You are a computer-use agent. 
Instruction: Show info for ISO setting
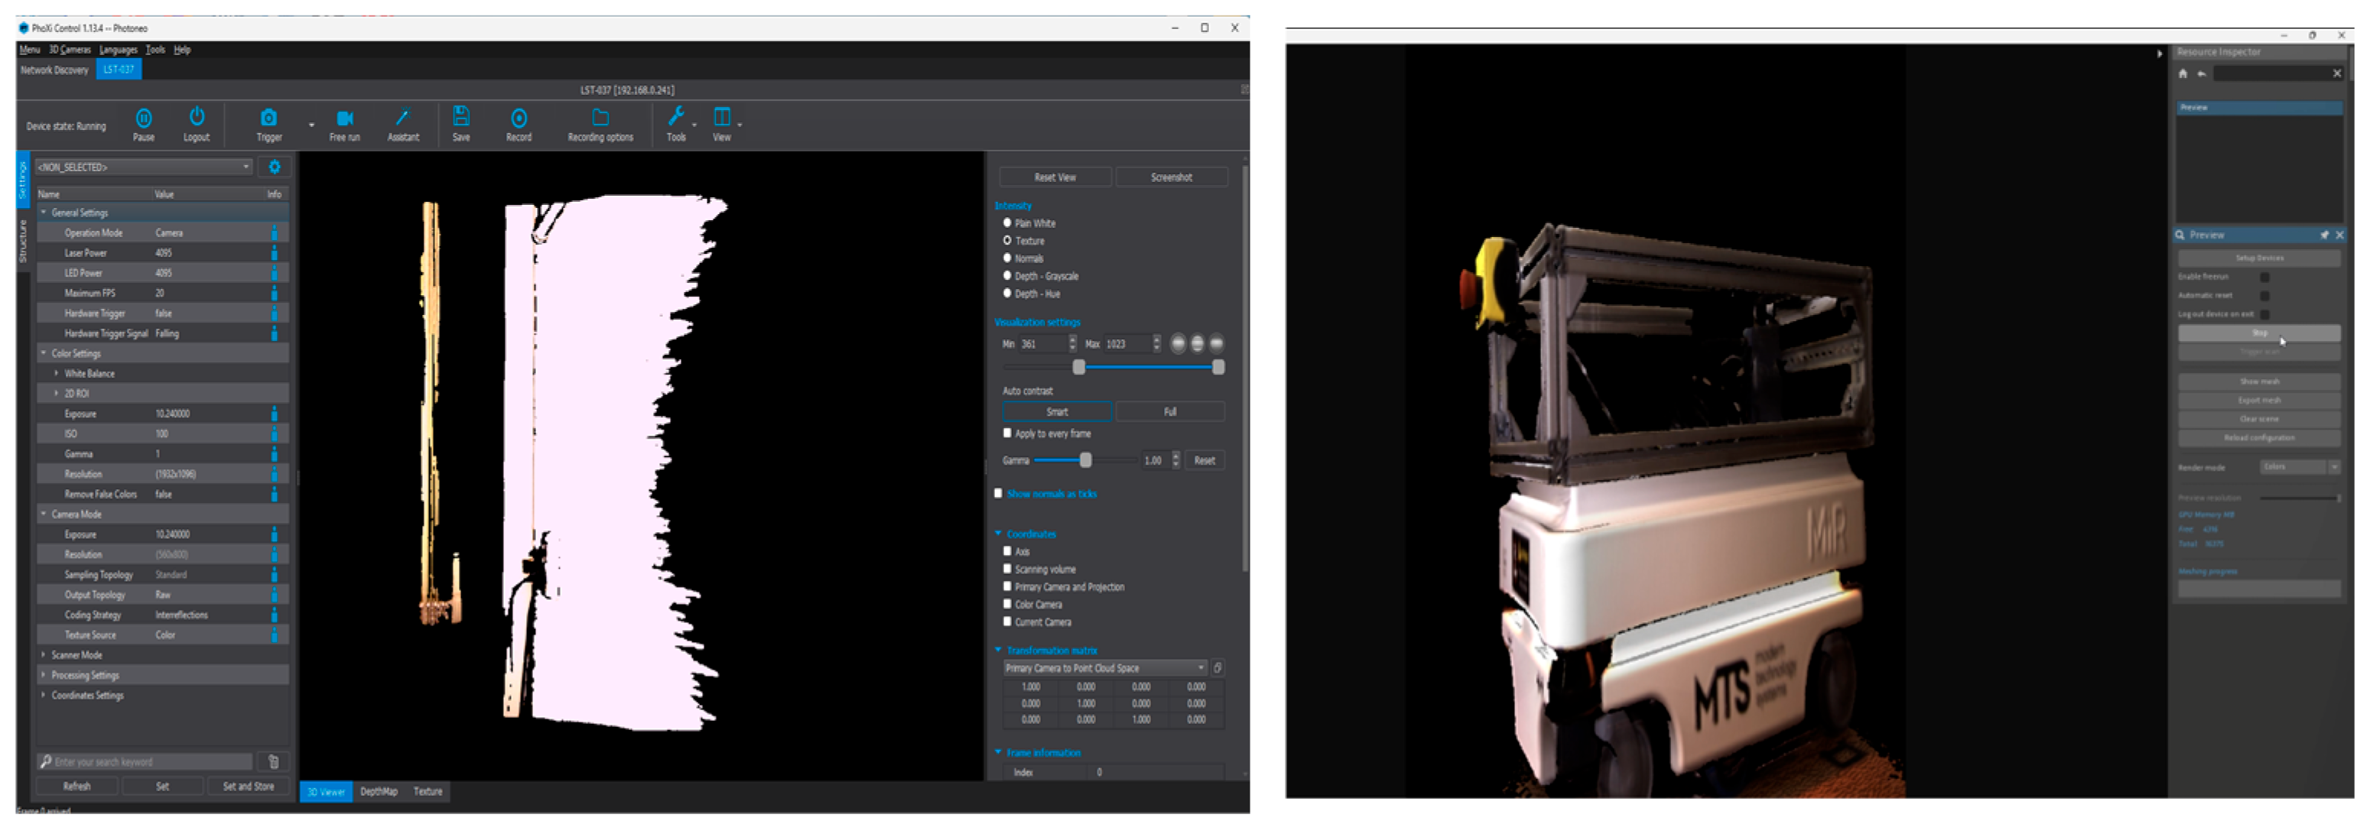point(275,434)
